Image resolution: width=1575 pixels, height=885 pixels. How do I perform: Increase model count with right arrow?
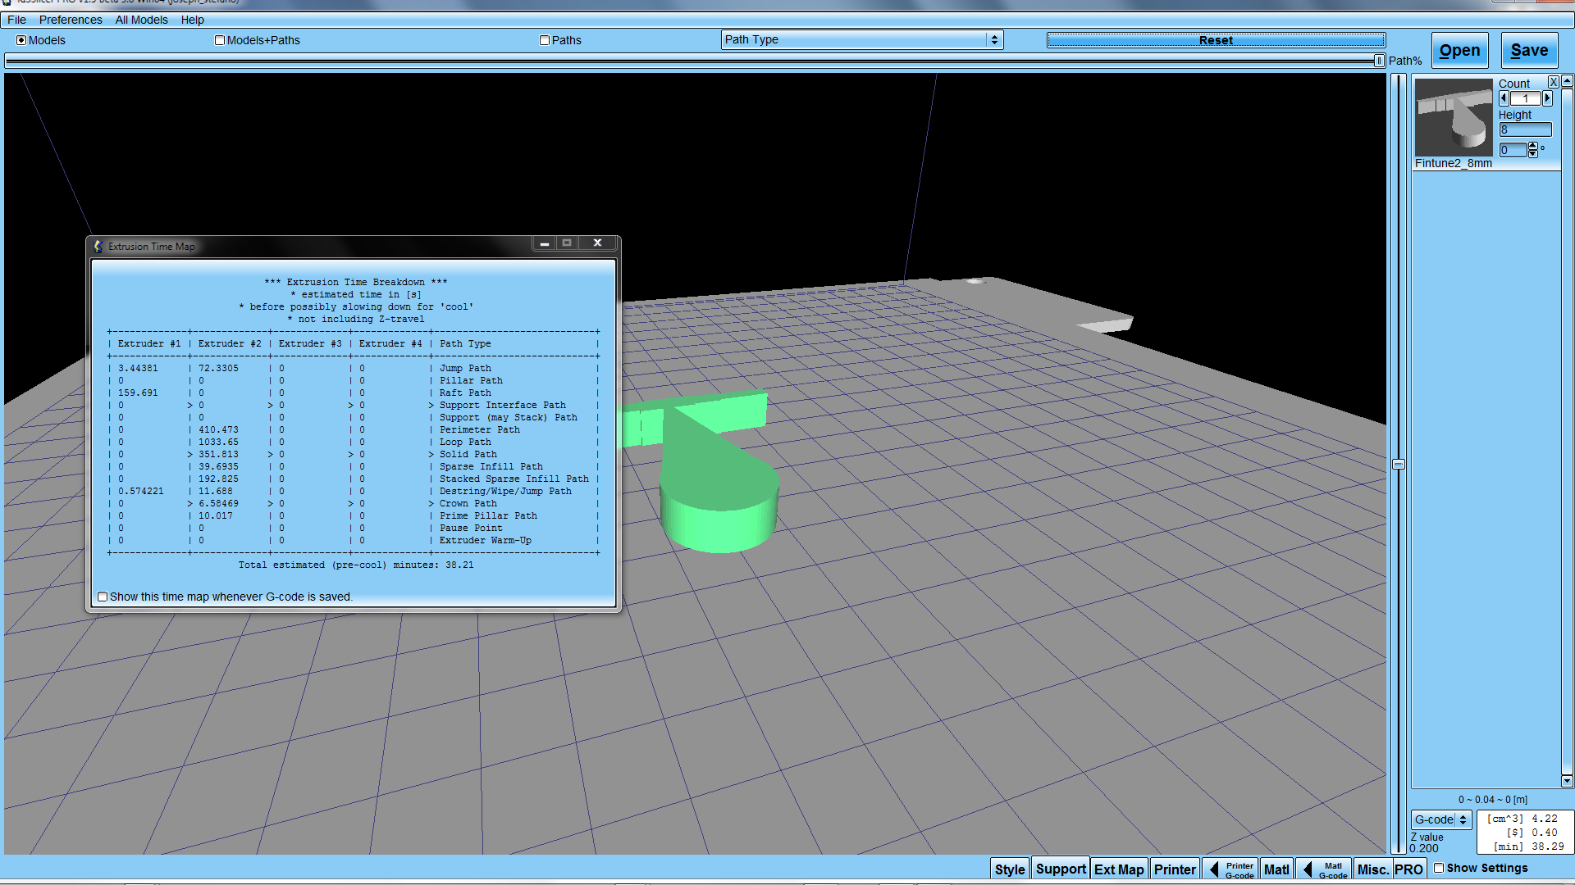point(1547,98)
